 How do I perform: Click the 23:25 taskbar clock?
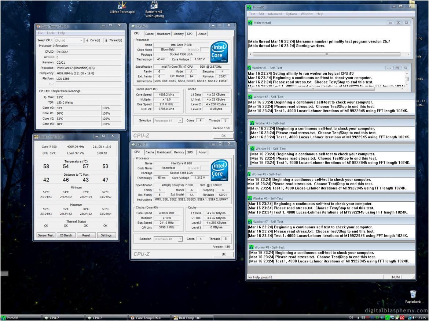pyautogui.click(x=422, y=318)
